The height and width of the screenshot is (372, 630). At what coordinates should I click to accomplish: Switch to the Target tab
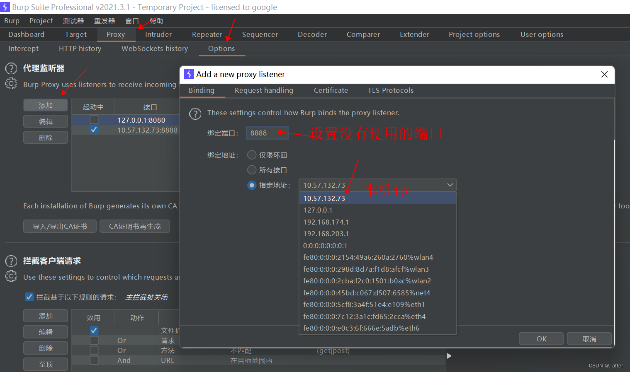76,34
